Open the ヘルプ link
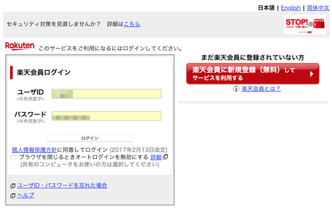 [25, 196]
